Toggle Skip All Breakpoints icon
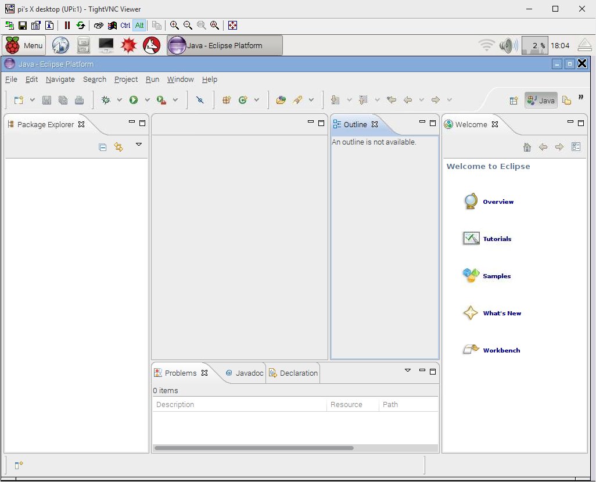 (x=200, y=100)
